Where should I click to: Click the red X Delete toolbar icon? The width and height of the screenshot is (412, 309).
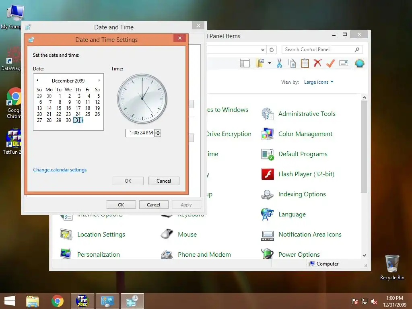[x=318, y=63]
